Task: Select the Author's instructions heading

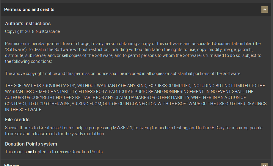Action: [x=28, y=24]
